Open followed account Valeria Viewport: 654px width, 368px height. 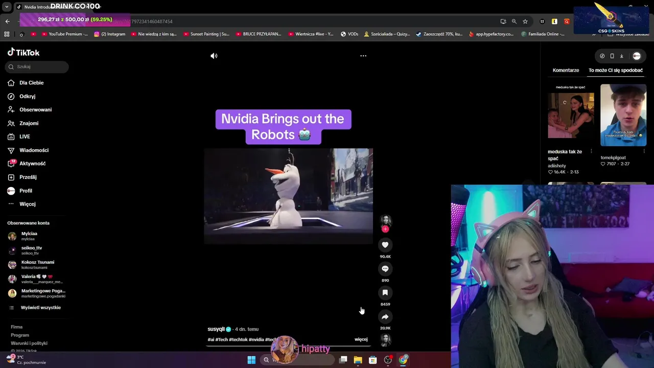point(36,279)
